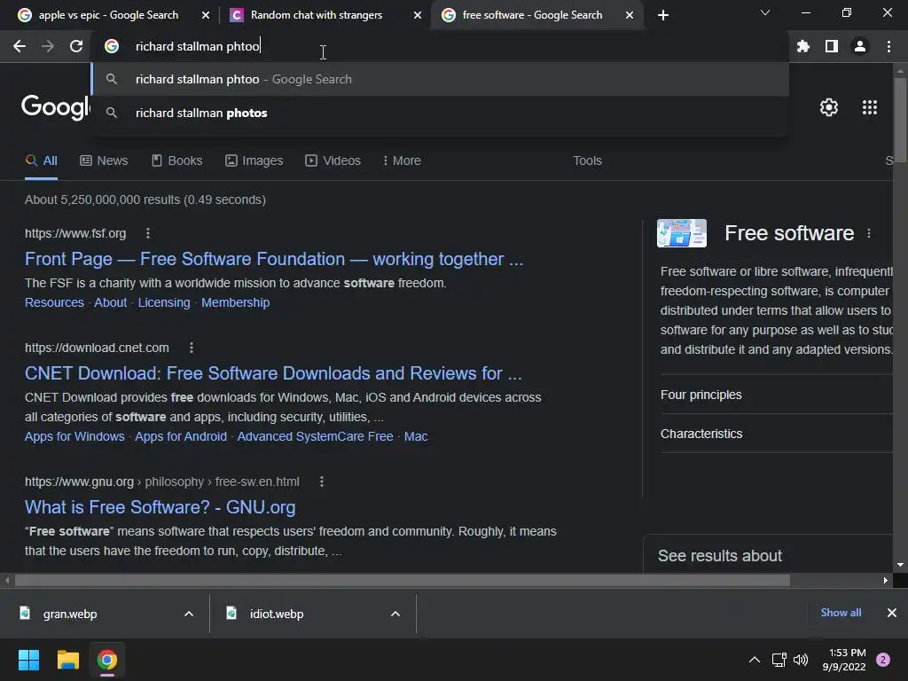
Task: Open the Google apps grid
Action: click(x=869, y=107)
